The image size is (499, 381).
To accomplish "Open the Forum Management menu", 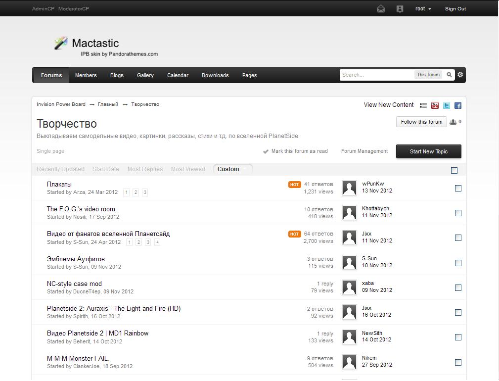I will click(x=364, y=151).
